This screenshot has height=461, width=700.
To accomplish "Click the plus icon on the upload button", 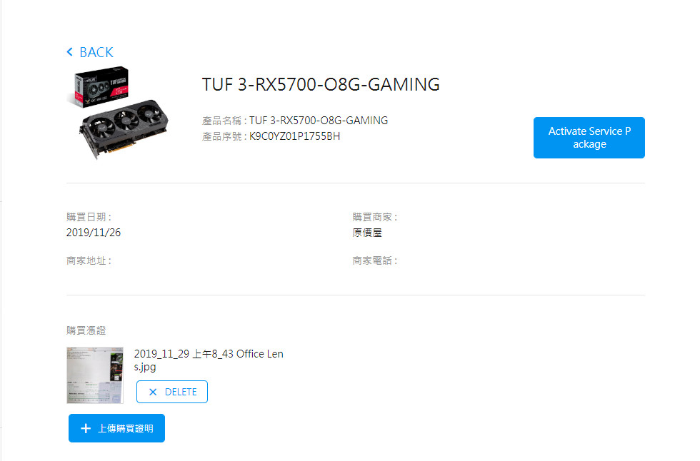I will pos(86,428).
